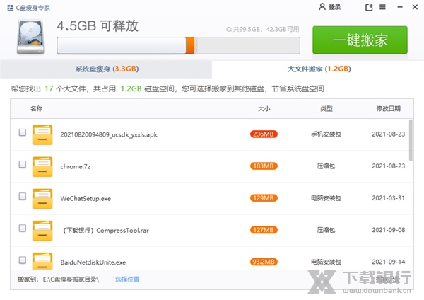
Task: Click the 登录 login link
Action: (x=334, y=7)
